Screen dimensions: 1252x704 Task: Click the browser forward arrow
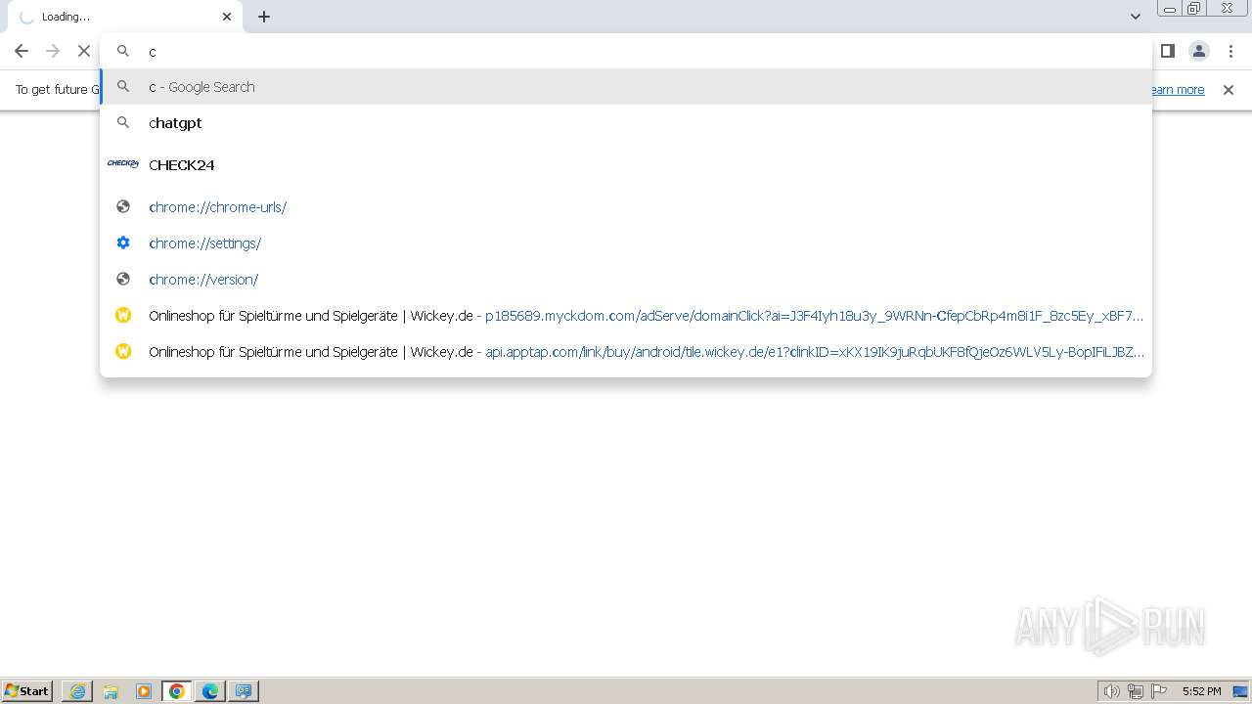pyautogui.click(x=53, y=51)
